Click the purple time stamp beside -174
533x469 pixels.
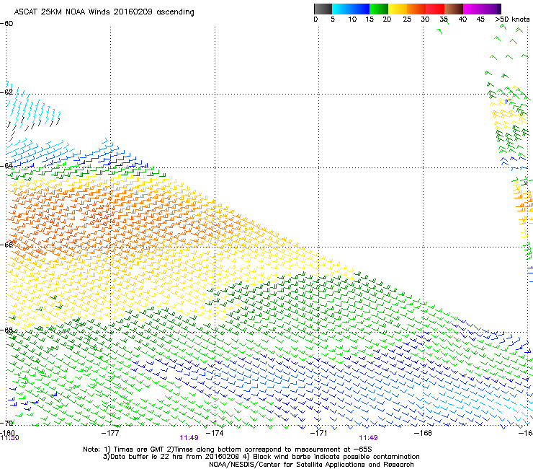coord(189,438)
